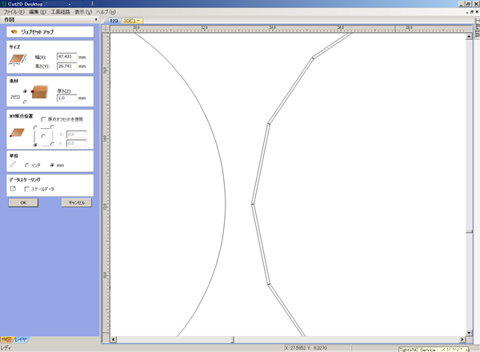Click the XY origin position sheet icon
This screenshot has height=352, width=480.
(15, 134)
